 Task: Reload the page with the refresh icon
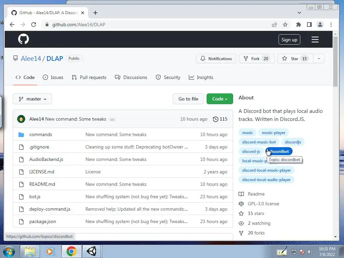click(34, 25)
